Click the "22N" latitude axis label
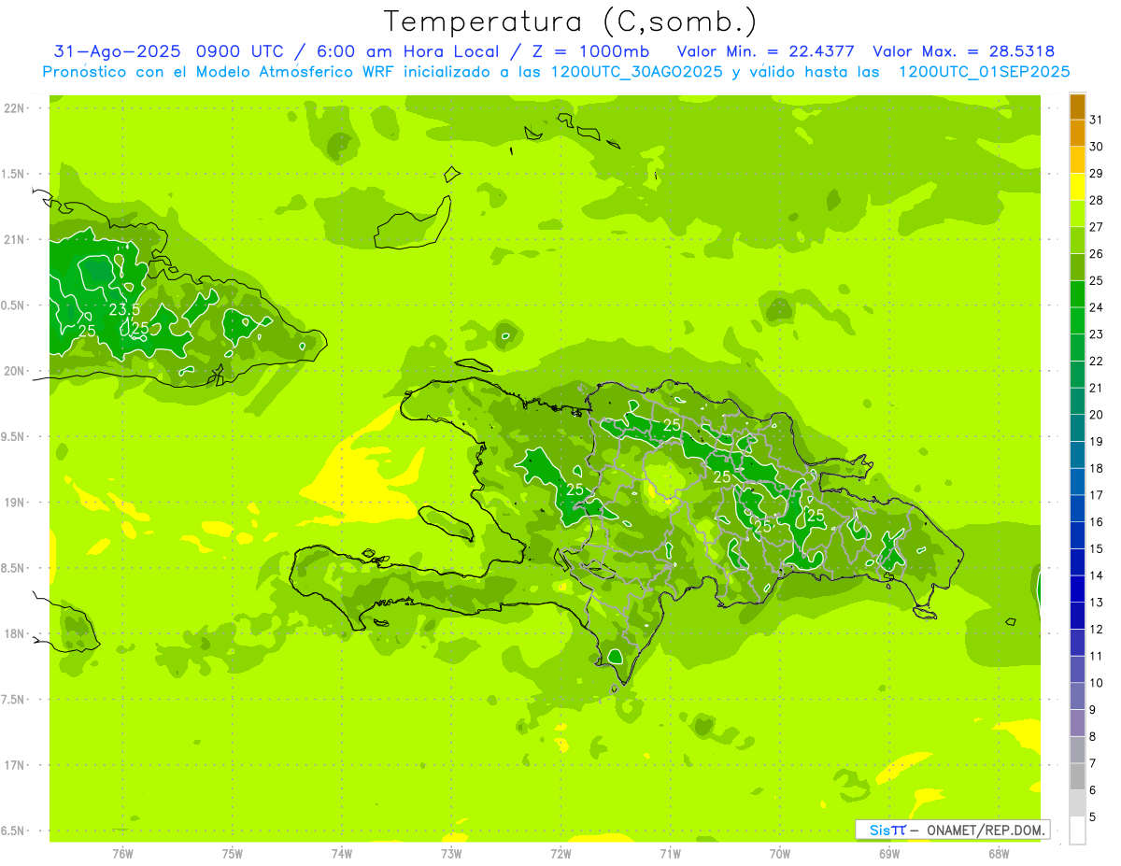The image size is (1121, 866). 13,108
